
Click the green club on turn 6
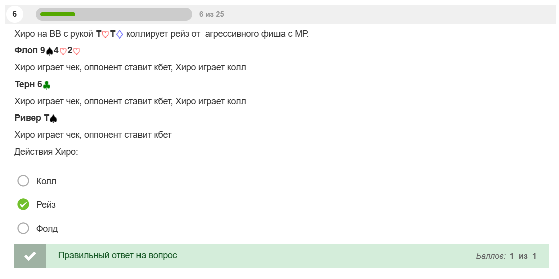tap(46, 85)
